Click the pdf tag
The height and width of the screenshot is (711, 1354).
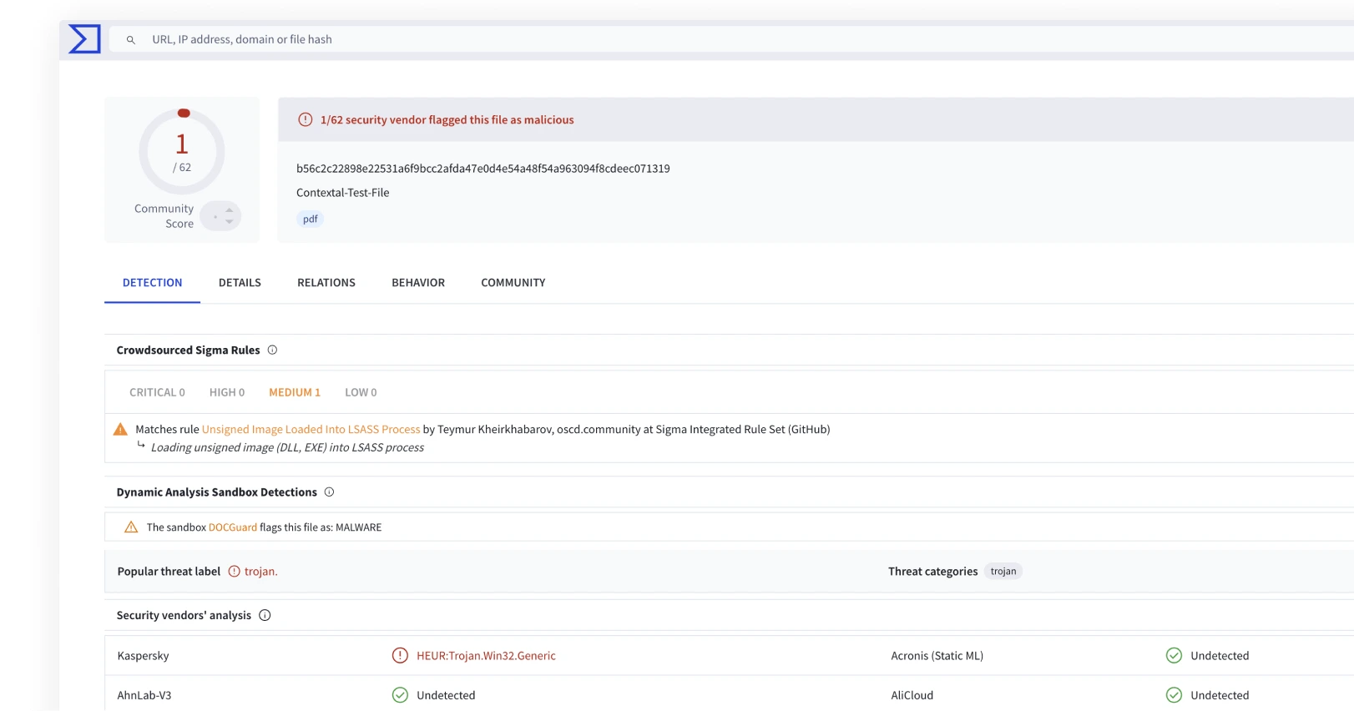[x=310, y=219]
